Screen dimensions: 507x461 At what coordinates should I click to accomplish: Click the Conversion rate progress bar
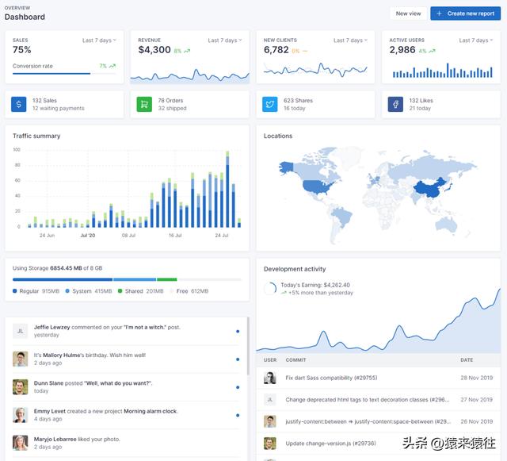coord(63,74)
